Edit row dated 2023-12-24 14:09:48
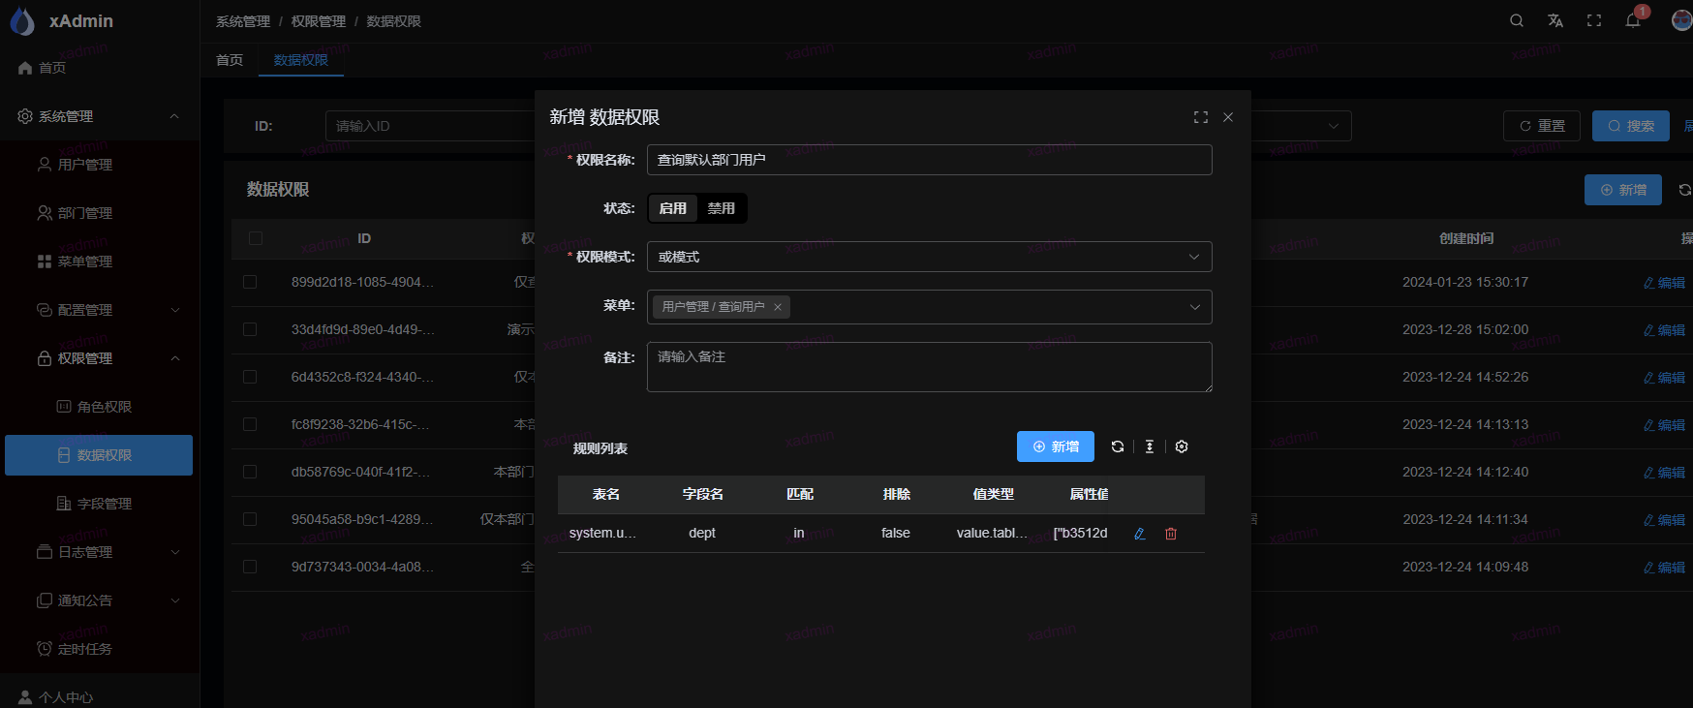Viewport: 1693px width, 708px height. pyautogui.click(x=1664, y=568)
